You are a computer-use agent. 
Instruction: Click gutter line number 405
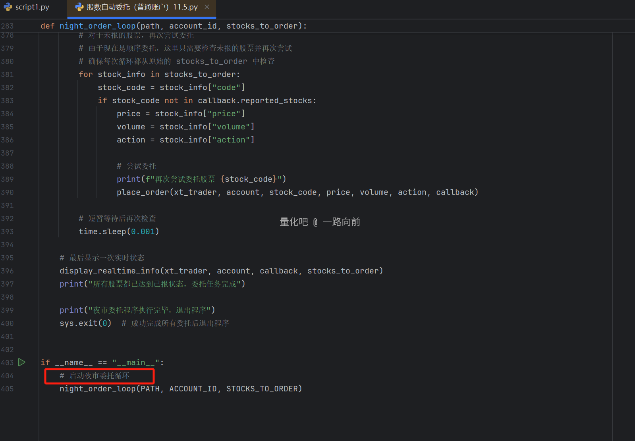pyautogui.click(x=8, y=389)
